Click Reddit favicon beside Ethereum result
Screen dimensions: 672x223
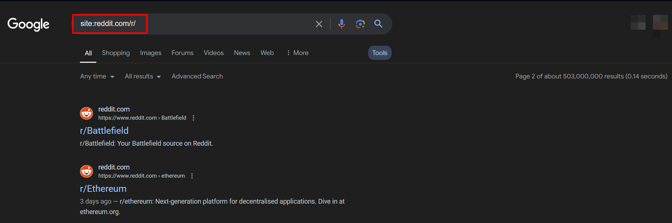pyautogui.click(x=87, y=171)
